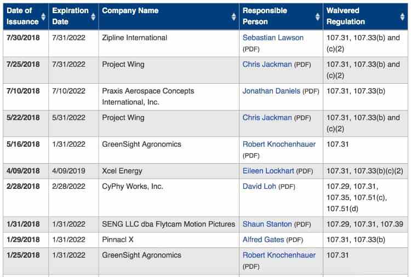Click Shaun Stanton PDF link
Screen dimensions: 411x277
[267, 224]
